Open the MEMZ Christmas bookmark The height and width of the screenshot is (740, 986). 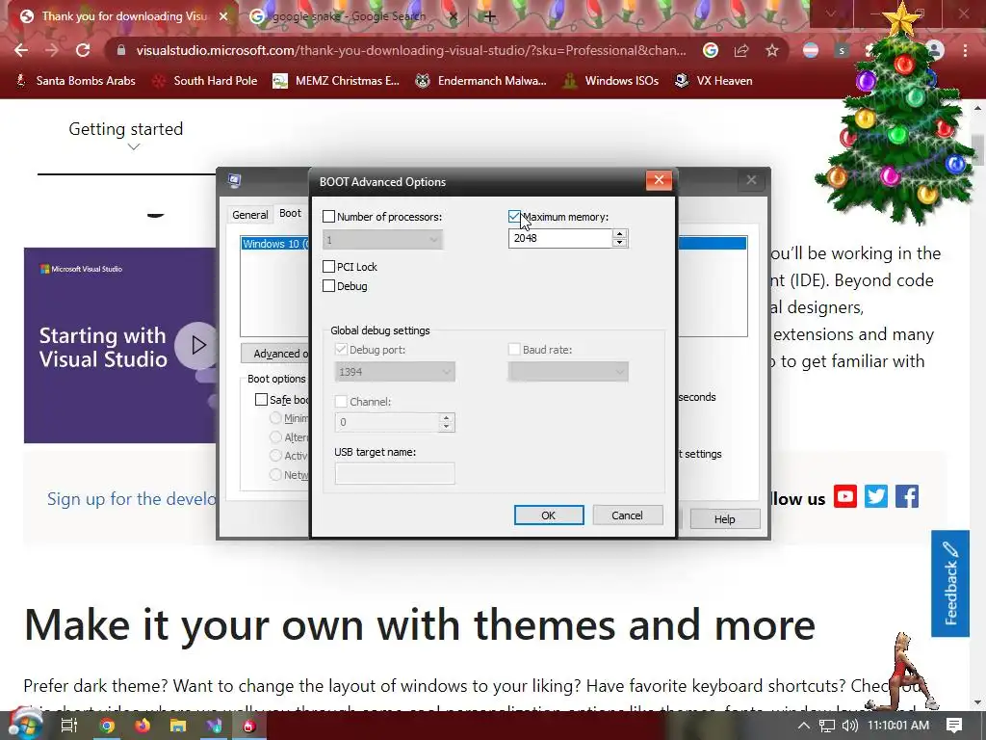(x=336, y=81)
